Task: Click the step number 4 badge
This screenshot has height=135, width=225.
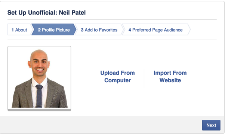Action: [x=130, y=30]
